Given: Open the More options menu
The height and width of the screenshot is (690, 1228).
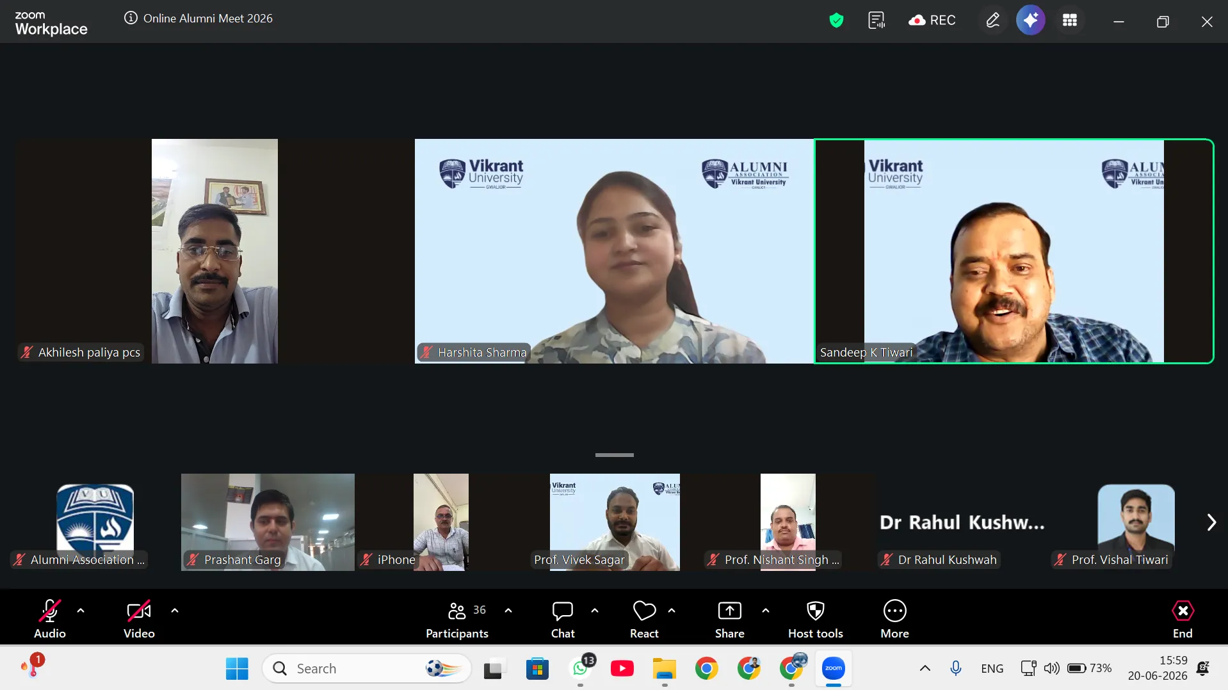Looking at the screenshot, I should click(894, 620).
